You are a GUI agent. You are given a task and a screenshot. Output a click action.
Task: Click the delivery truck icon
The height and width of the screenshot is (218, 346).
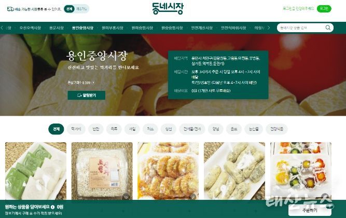10,9
